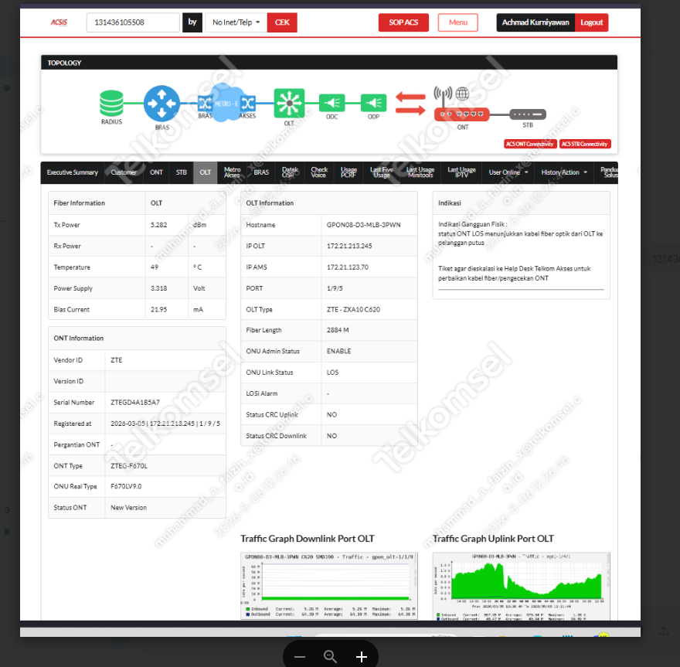Open the Last Usage Minitools tab
The image size is (680, 667).
point(420,172)
